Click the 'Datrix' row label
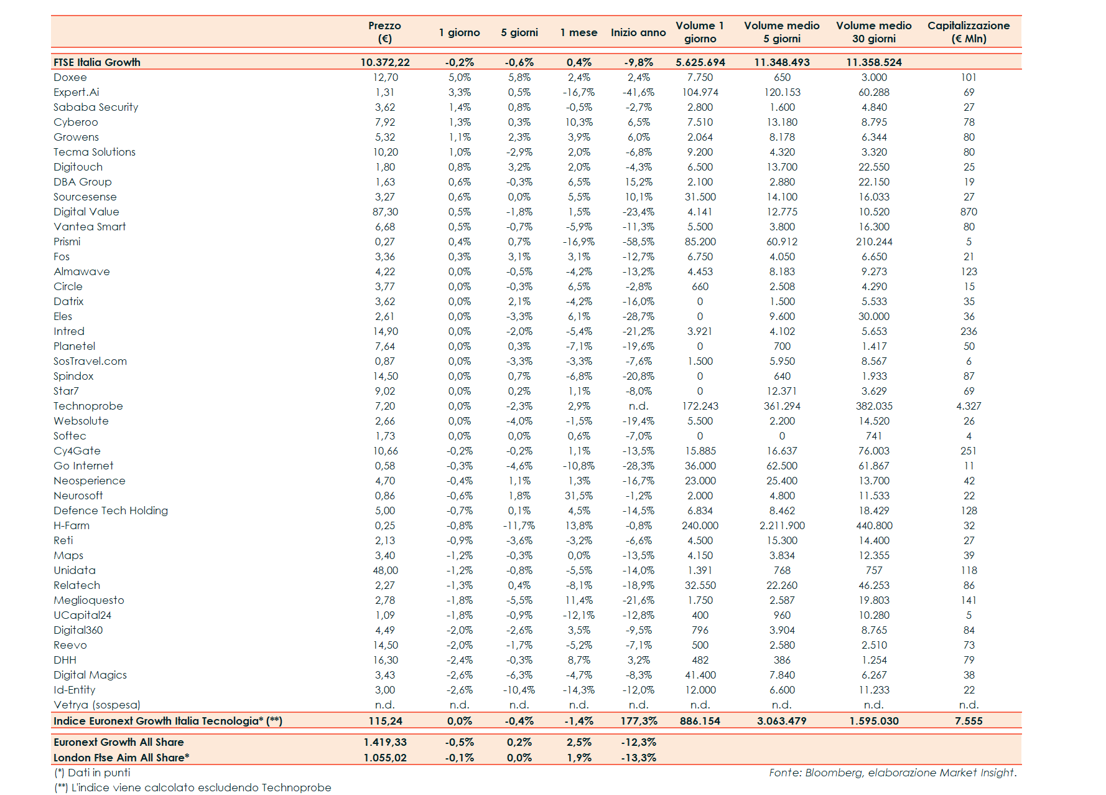1106x795 pixels. (x=68, y=301)
